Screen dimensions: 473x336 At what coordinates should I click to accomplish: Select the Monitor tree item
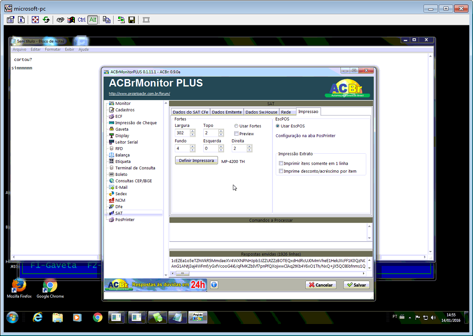123,103
